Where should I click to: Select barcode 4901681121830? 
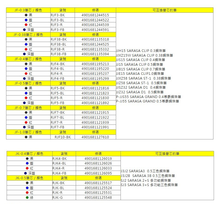[95, 98]
